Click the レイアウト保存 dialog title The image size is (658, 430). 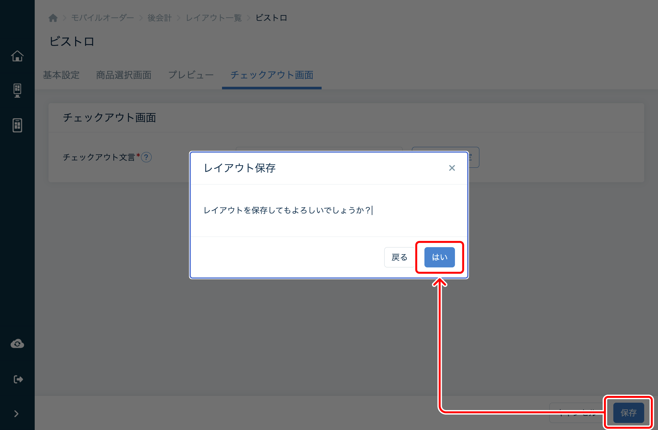tap(240, 168)
